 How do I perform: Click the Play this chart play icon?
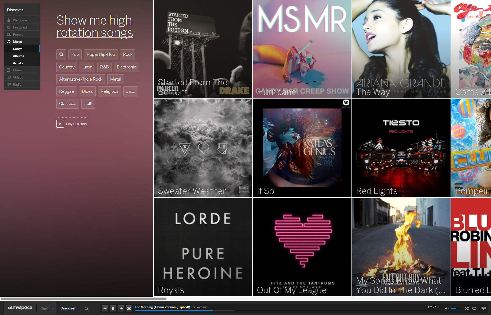(x=60, y=124)
